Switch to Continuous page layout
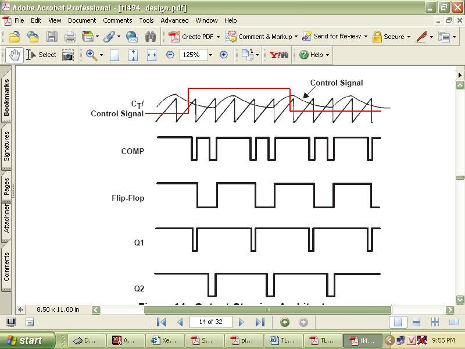The height and width of the screenshot is (349, 465). click(416, 322)
